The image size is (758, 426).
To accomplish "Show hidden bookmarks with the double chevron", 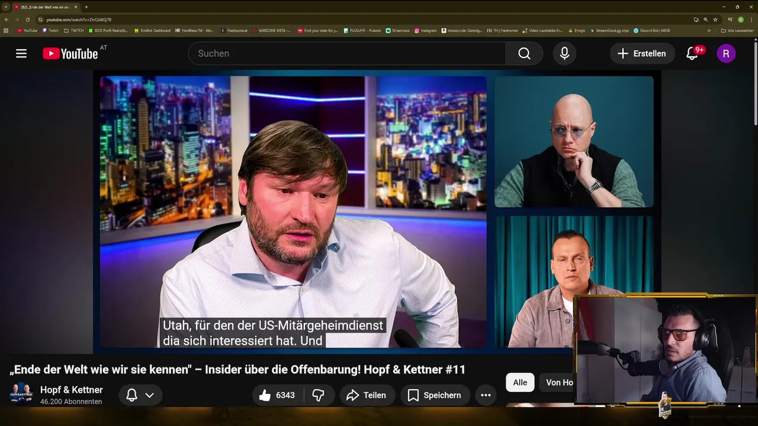I will (x=709, y=31).
